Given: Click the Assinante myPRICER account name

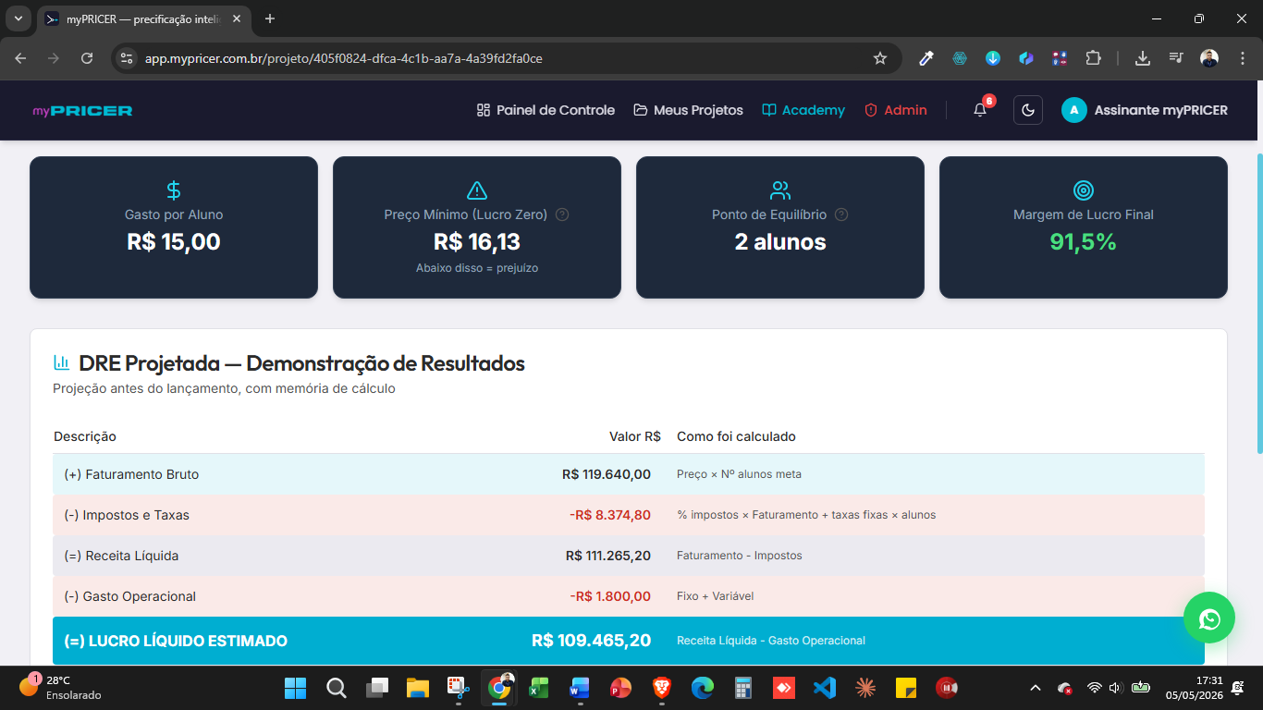Looking at the screenshot, I should click(x=1161, y=110).
